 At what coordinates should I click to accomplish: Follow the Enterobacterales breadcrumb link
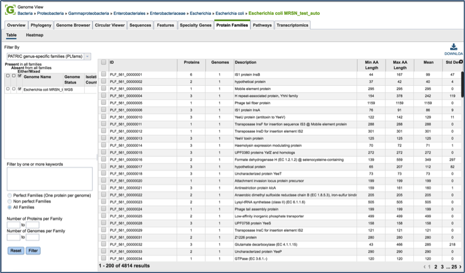[129, 13]
